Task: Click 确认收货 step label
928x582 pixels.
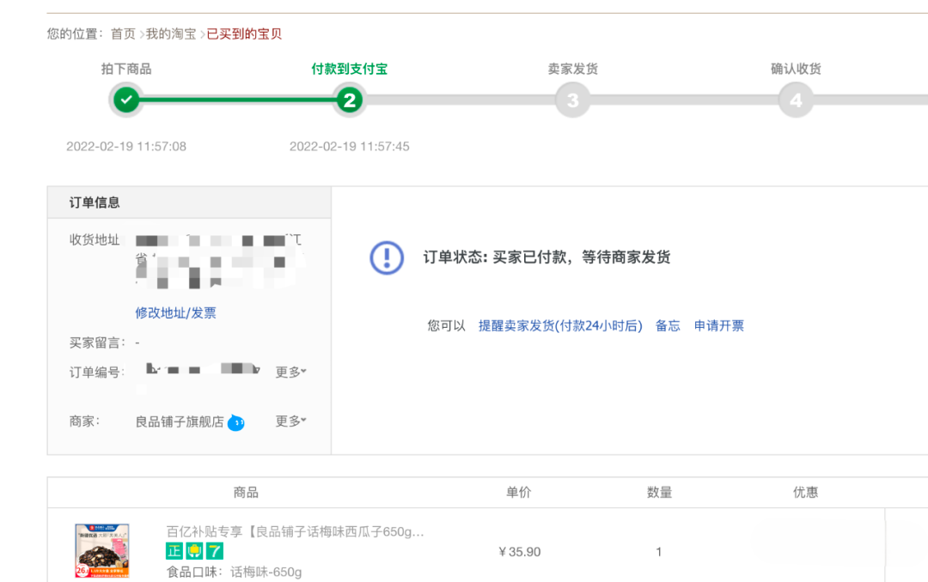Action: [796, 70]
